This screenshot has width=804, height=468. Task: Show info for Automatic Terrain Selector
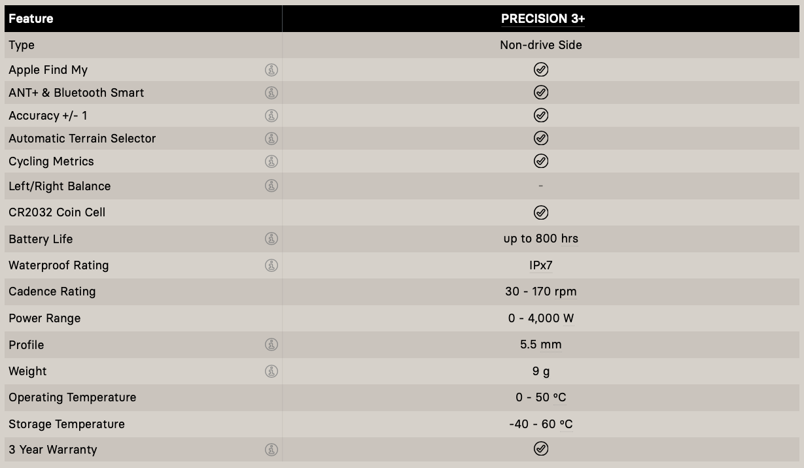pyautogui.click(x=271, y=139)
